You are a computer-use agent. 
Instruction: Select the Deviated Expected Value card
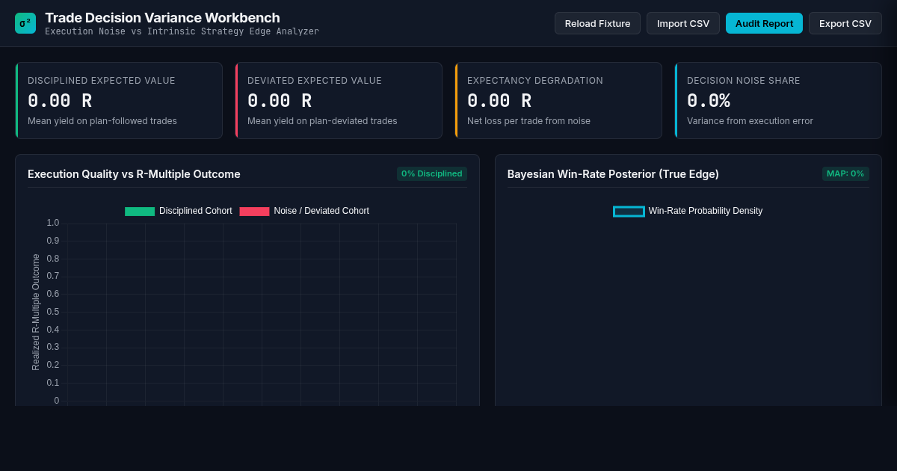(x=339, y=100)
